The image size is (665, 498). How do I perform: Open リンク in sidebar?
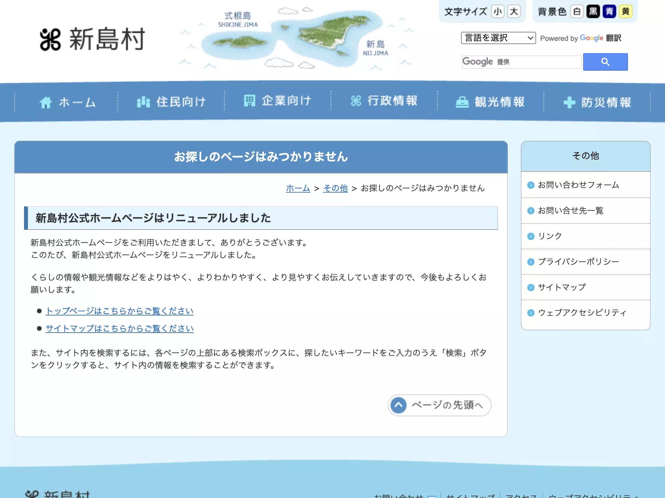585,236
